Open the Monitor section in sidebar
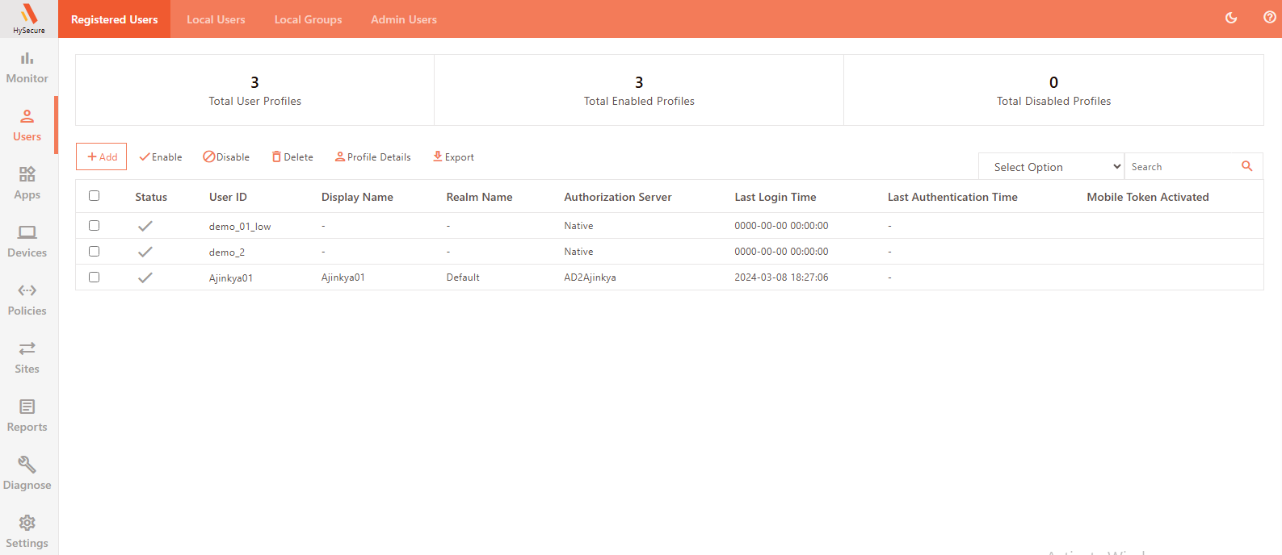The width and height of the screenshot is (1282, 555). click(x=27, y=67)
